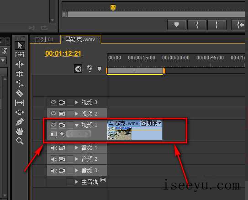
Task: Expand the 音频 2 track
Action: (77, 159)
